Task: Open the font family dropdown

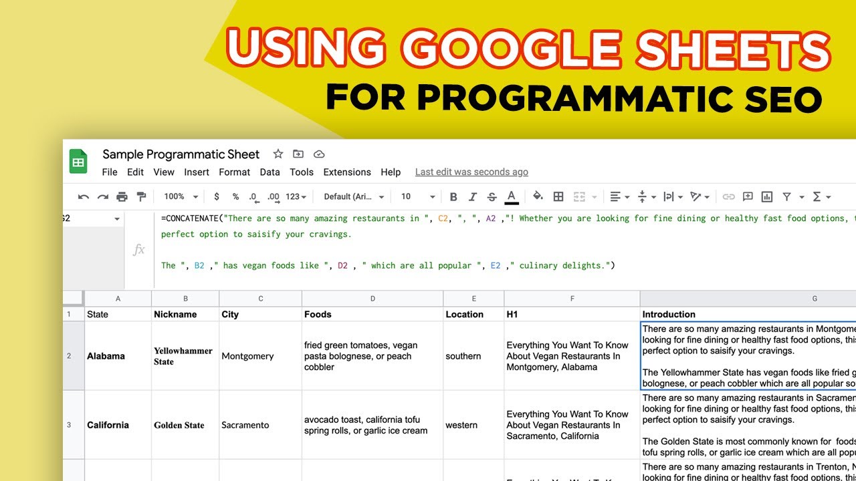Action: [x=354, y=196]
